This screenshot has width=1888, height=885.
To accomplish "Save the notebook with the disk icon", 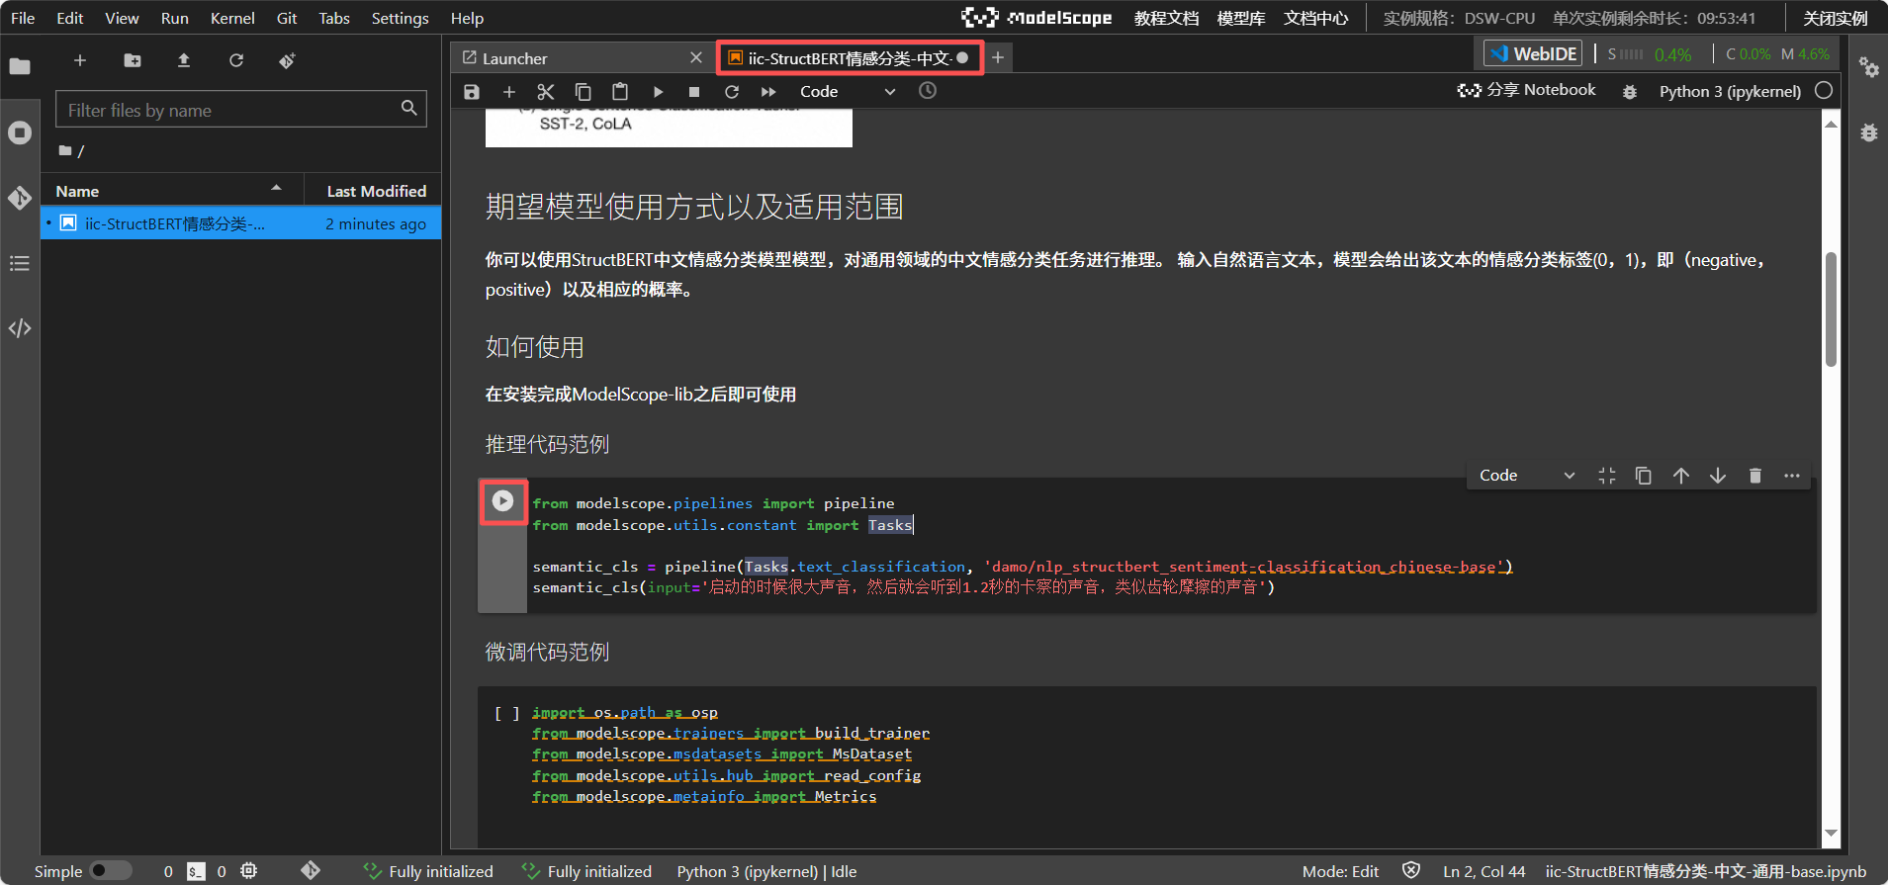I will point(472,92).
